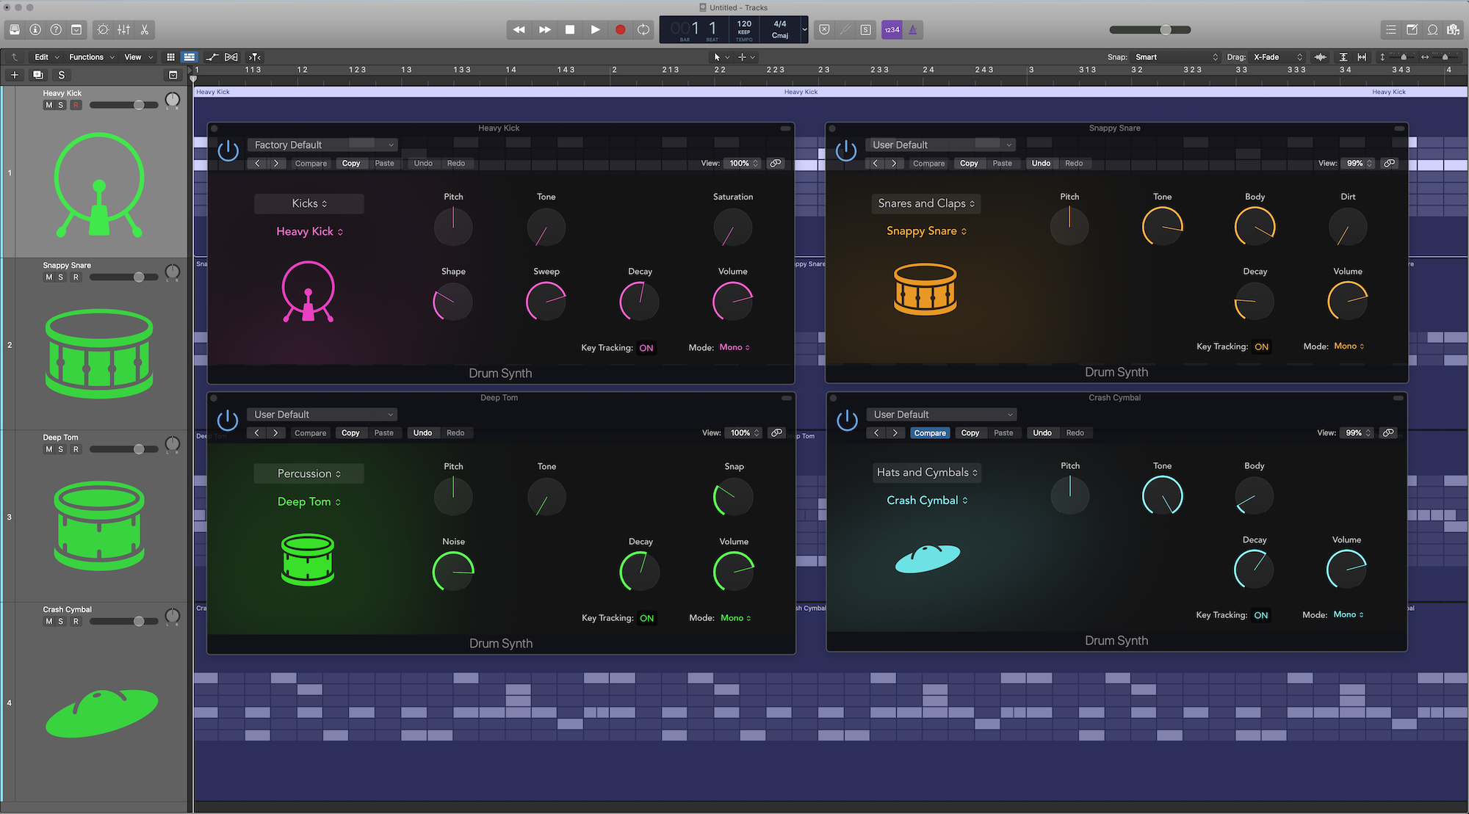Click the record button in transport bar
Viewport: 1469px width, 814px height.
(x=620, y=29)
